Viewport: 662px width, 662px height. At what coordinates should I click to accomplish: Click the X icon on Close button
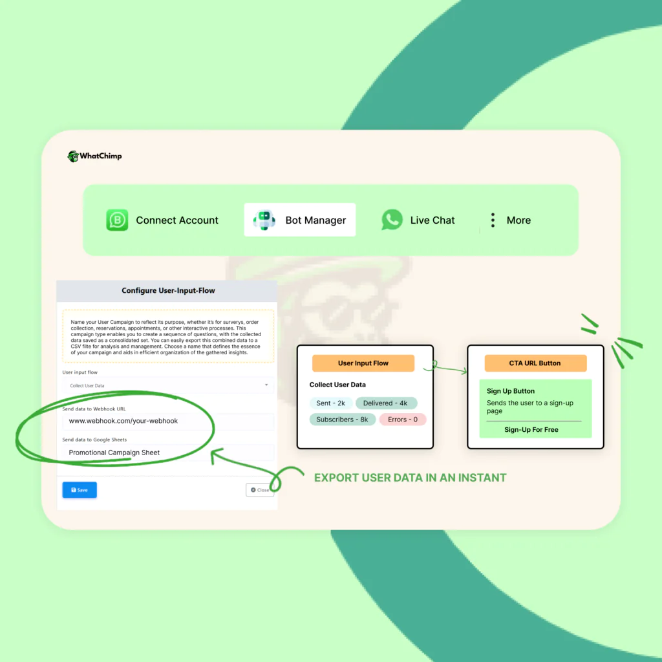click(x=253, y=490)
